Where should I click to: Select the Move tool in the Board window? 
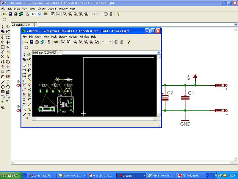(x=24, y=65)
